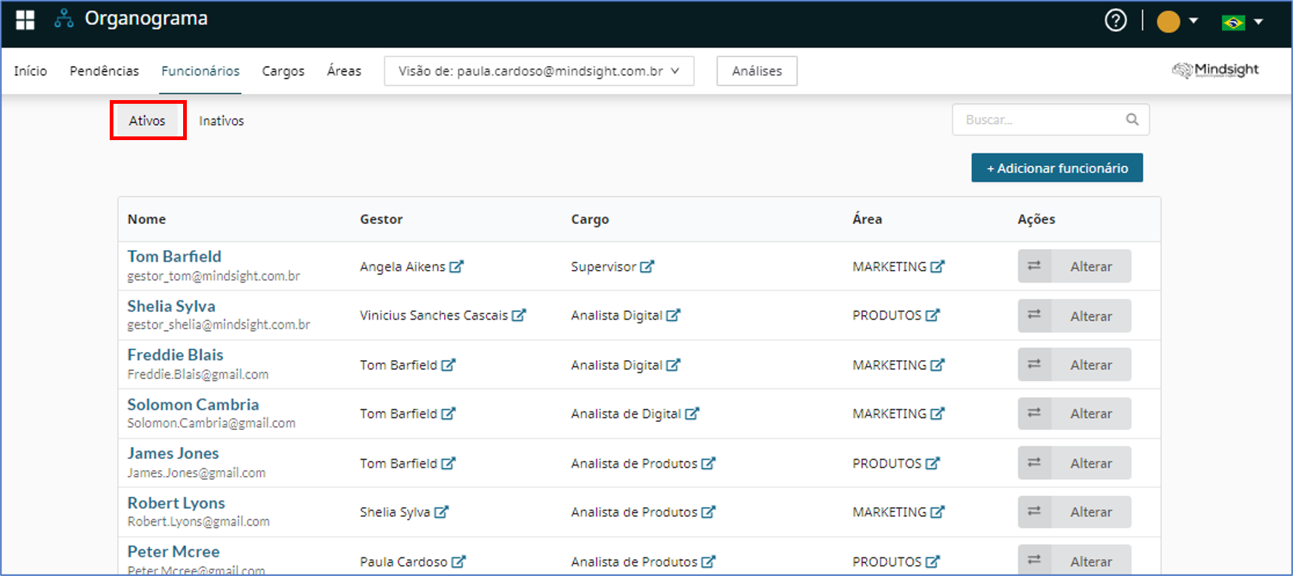1293x576 pixels.
Task: Open PRODUTOS link icon in James Jones row
Action: tap(933, 463)
